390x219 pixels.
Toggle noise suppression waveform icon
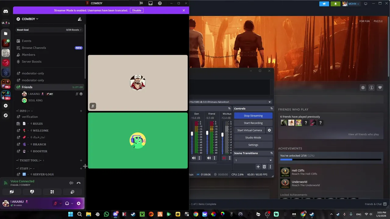[x=71, y=183]
